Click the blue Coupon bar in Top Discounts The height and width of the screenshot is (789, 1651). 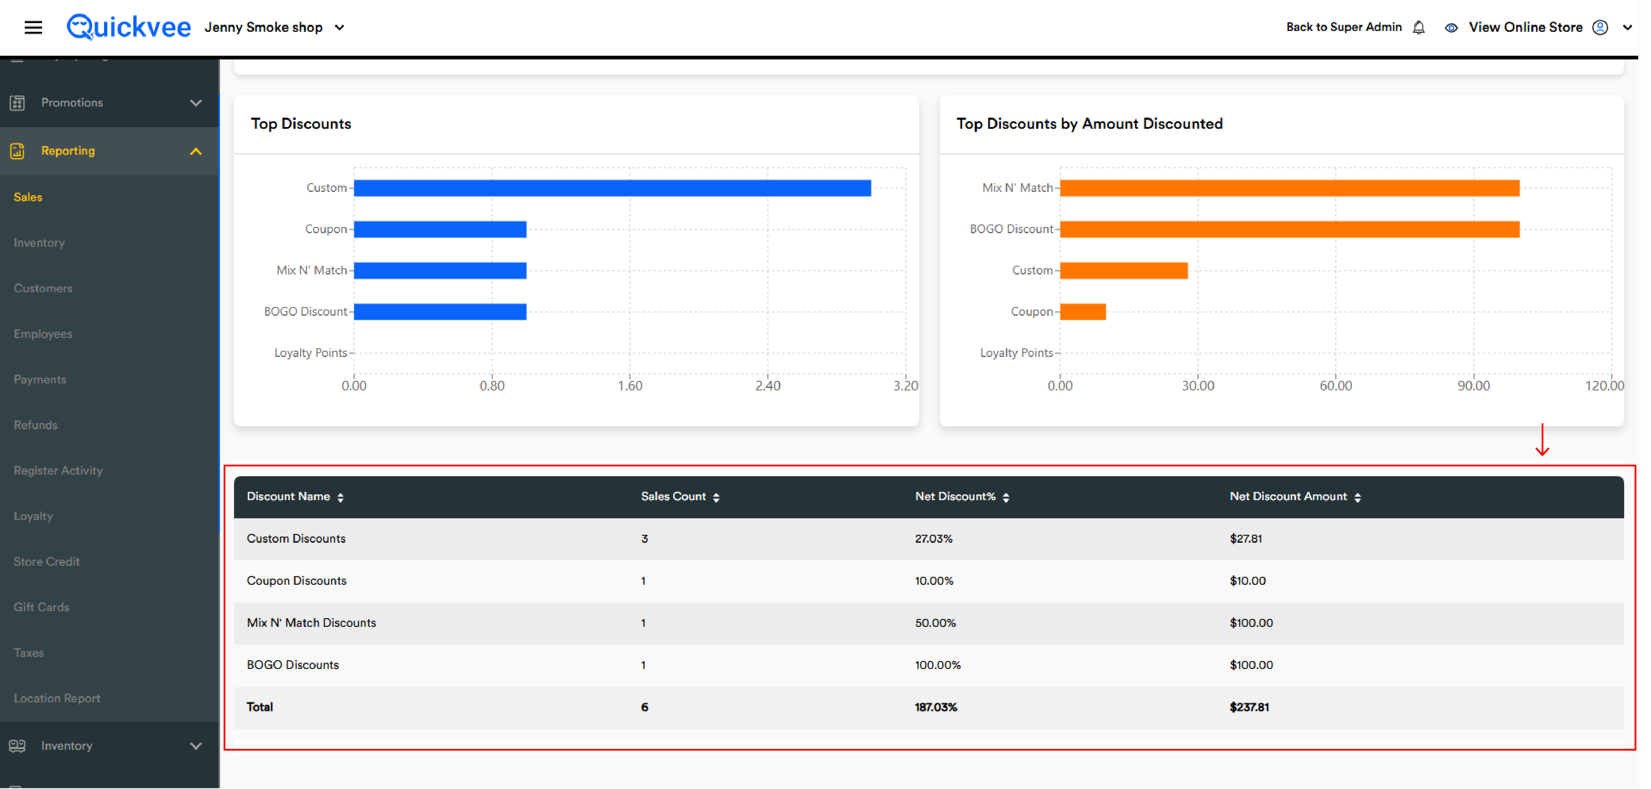click(x=440, y=229)
